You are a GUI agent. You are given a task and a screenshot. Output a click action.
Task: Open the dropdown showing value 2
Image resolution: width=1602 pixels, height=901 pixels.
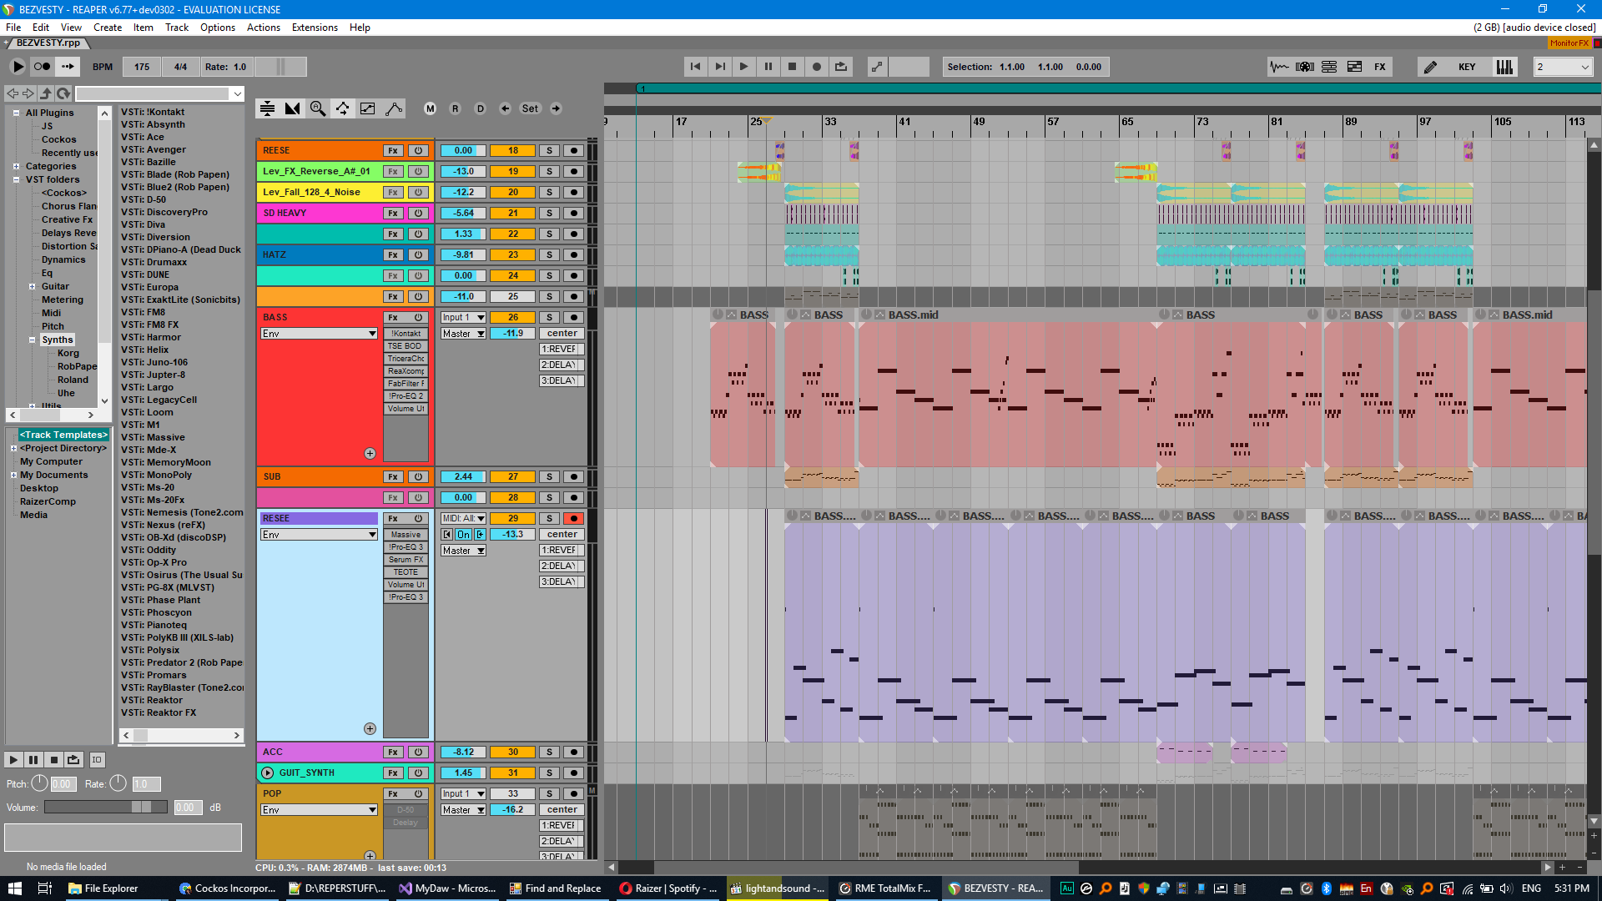pyautogui.click(x=1563, y=67)
